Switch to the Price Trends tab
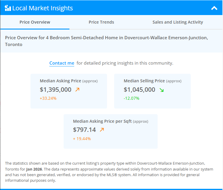Viewport: 223px width, 190px height. coord(101,22)
